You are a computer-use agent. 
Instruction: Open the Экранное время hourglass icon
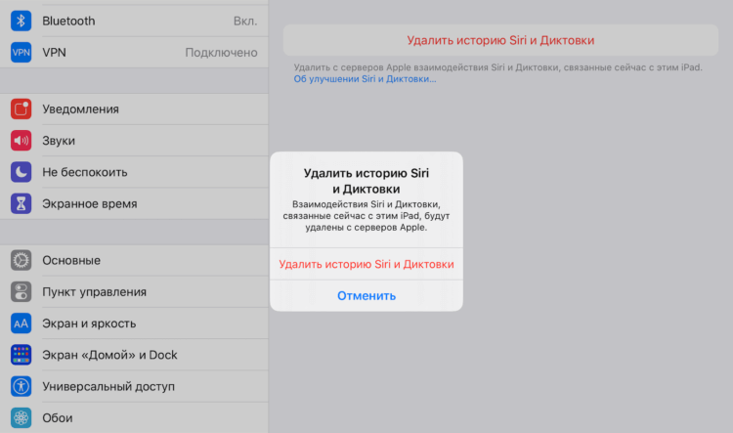[x=22, y=203]
